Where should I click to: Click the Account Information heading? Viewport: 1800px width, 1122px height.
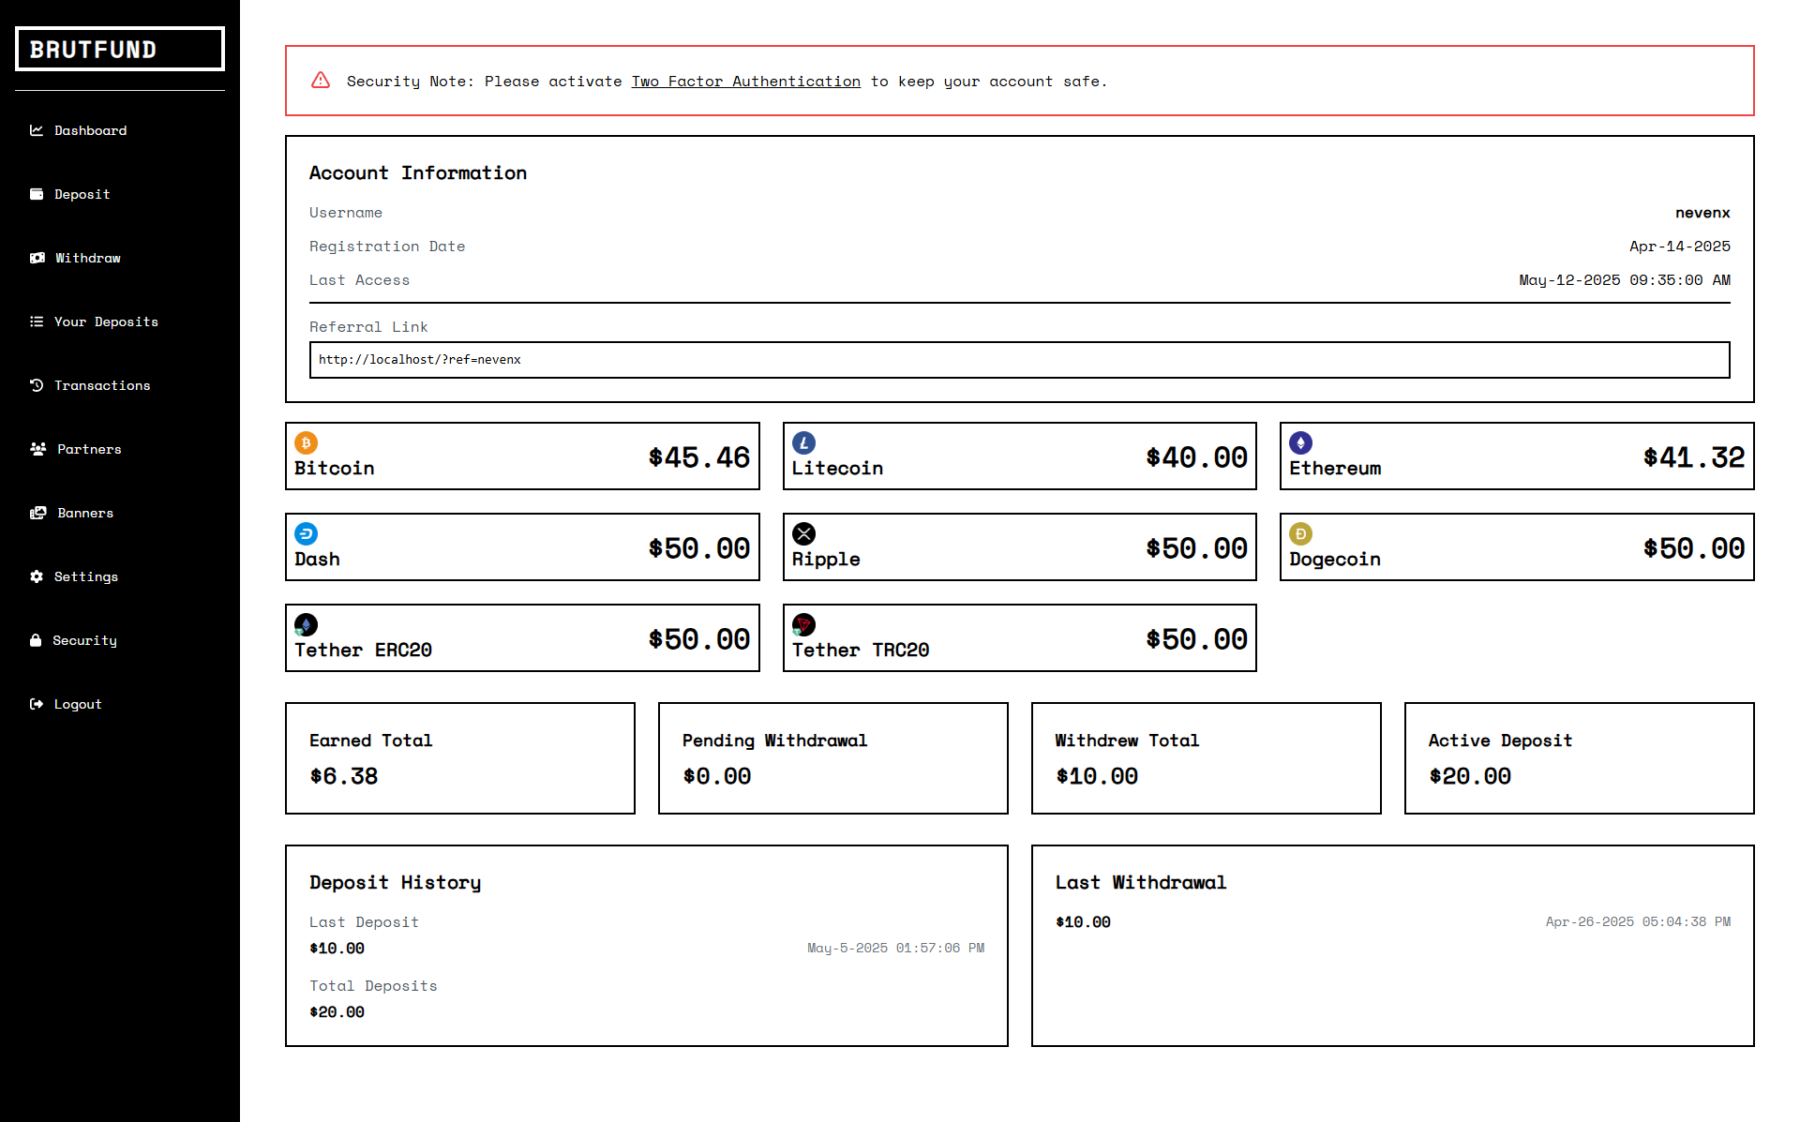[x=418, y=173]
